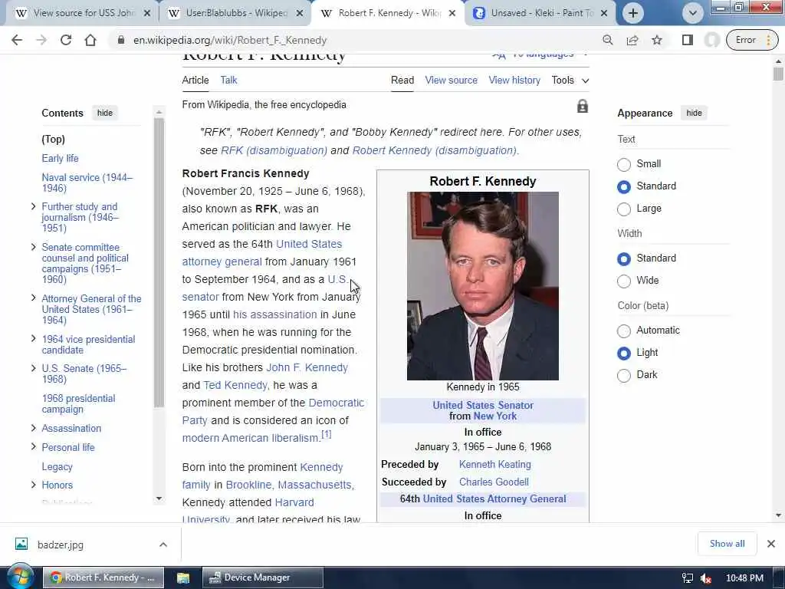
Task: Close the downloads bar
Action: (x=771, y=544)
